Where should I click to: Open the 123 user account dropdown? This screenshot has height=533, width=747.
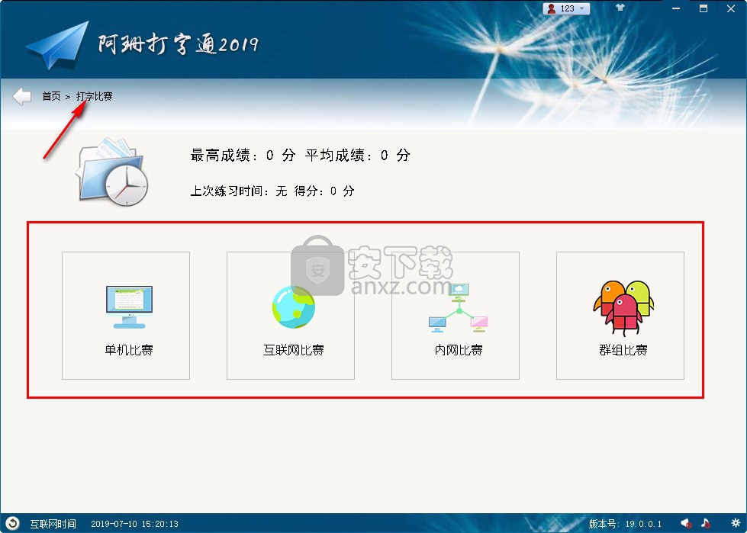pos(566,8)
